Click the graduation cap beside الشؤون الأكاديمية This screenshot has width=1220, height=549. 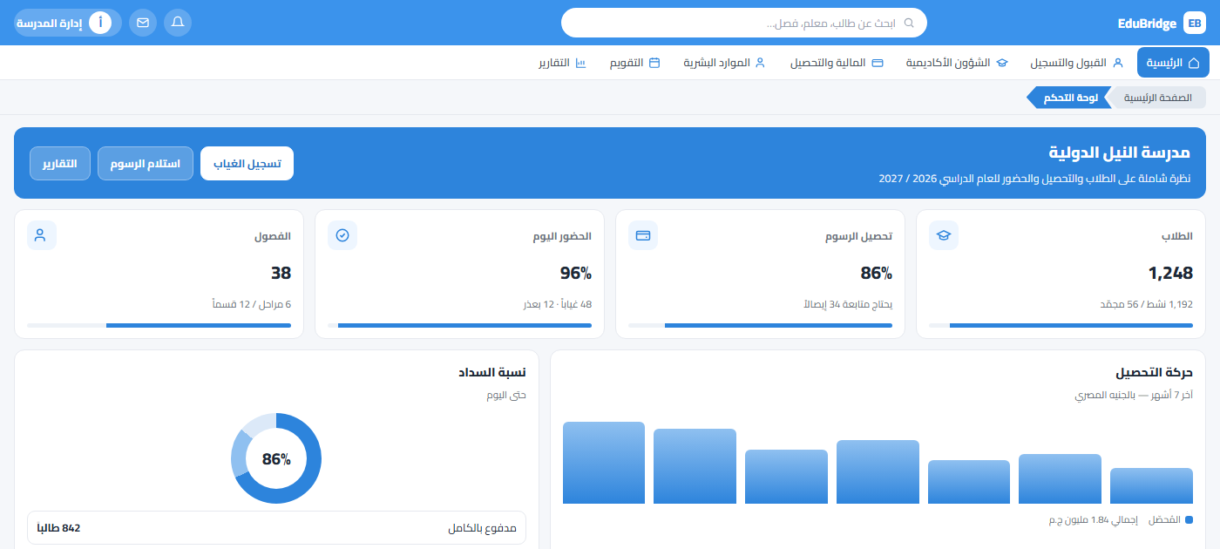1002,63
